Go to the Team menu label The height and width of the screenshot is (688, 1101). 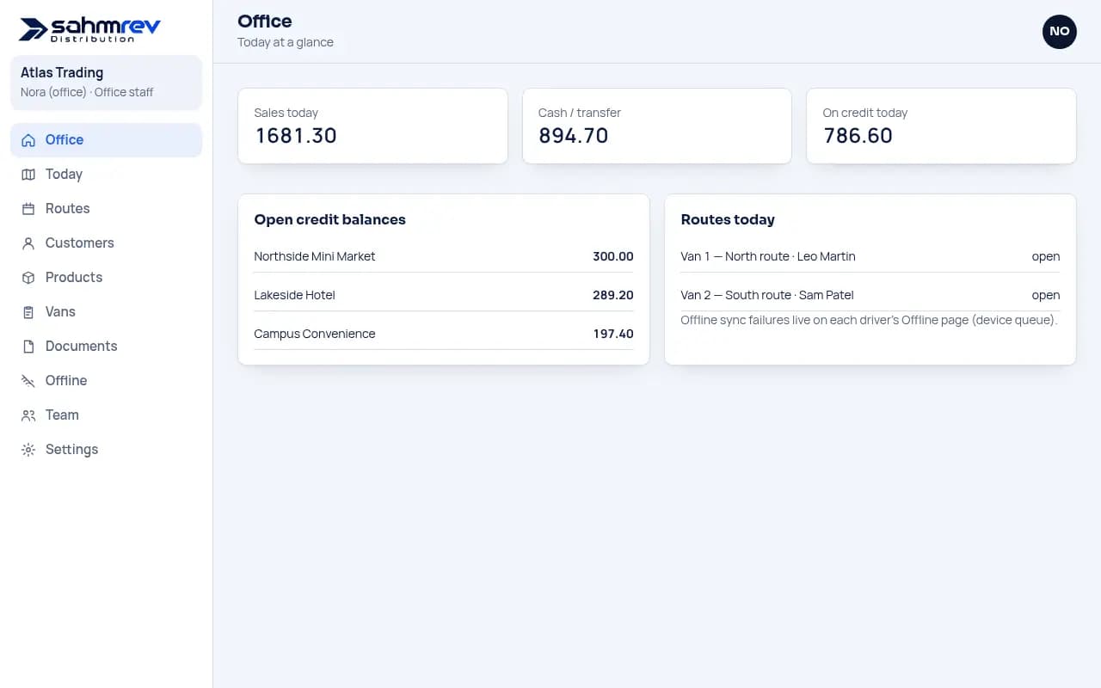coord(62,415)
